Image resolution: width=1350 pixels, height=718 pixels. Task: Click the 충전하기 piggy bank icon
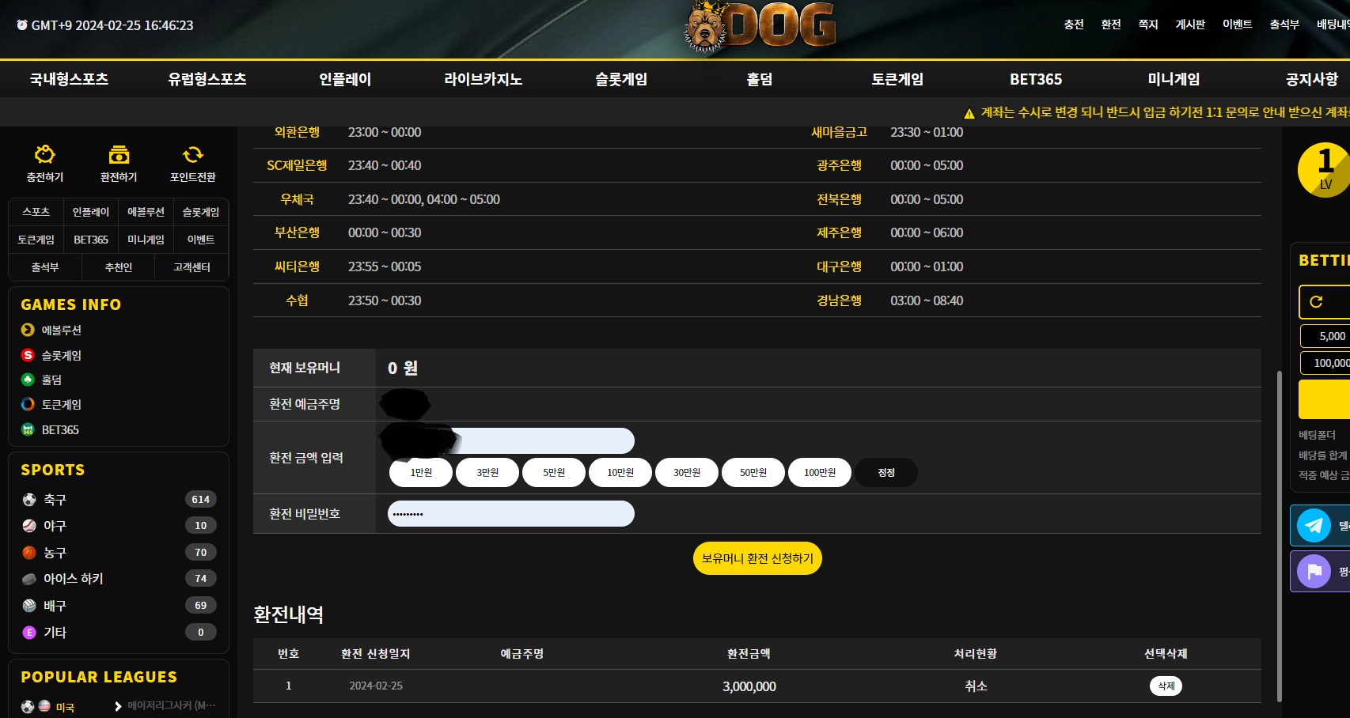pyautogui.click(x=45, y=154)
